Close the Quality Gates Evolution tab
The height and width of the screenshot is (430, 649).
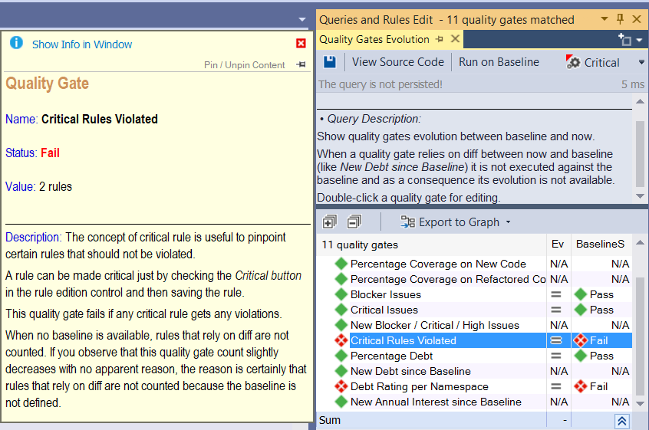click(455, 39)
